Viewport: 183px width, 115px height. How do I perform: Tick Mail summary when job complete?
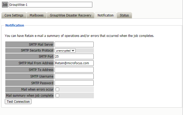click(x=57, y=96)
